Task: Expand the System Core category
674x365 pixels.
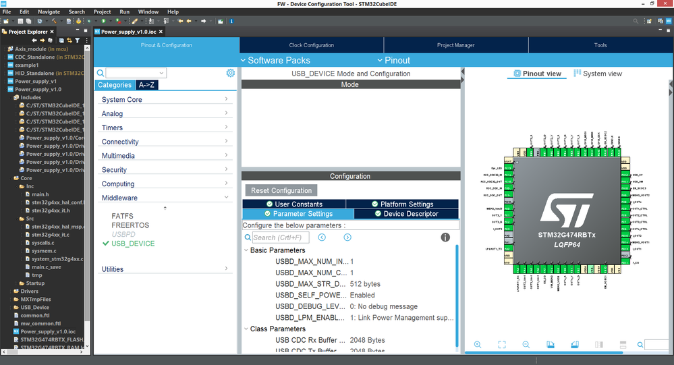Action: point(165,99)
